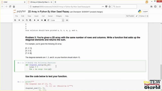Open the Widgets menu
Image resolution: width=162 pixels, height=91 pixels.
point(59,16)
